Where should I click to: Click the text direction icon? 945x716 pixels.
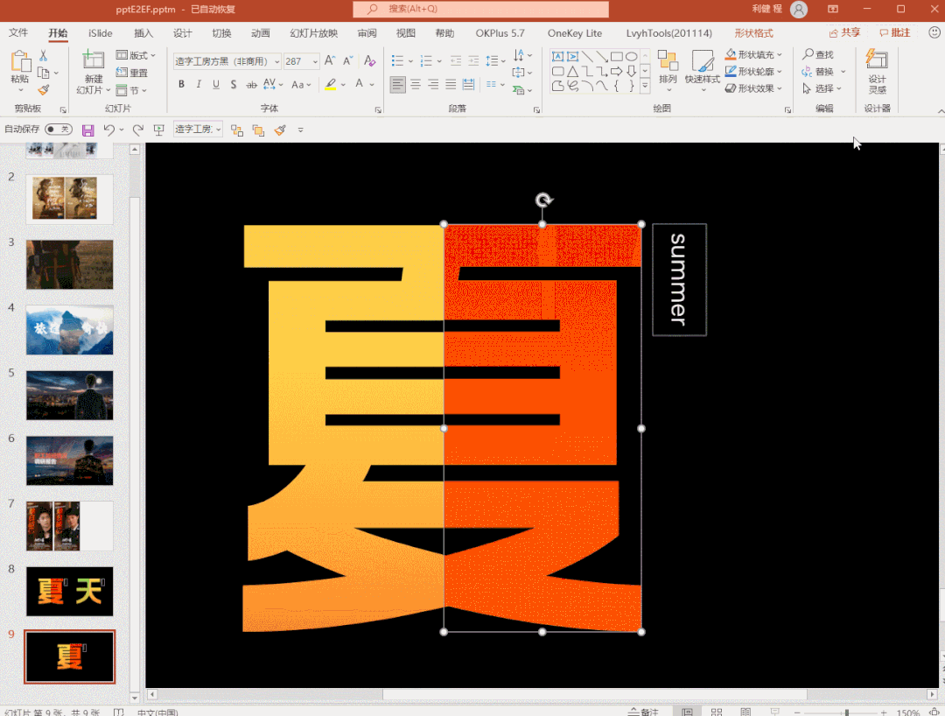[518, 55]
